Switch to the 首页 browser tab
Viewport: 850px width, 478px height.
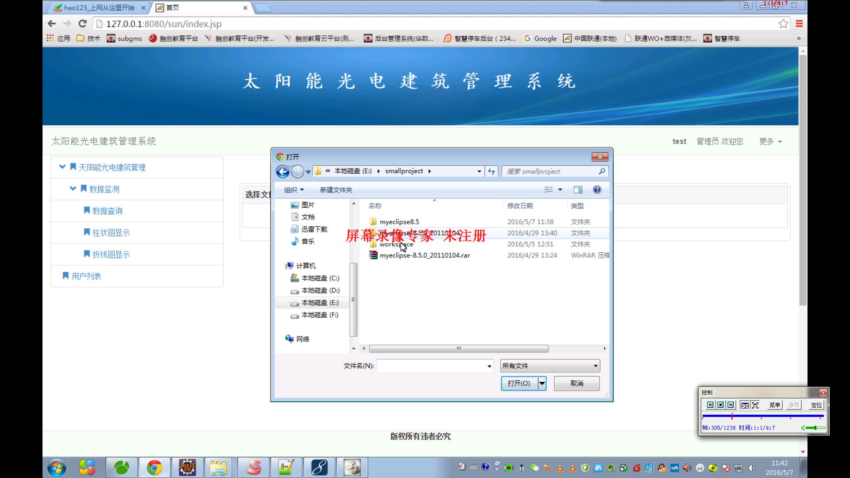[x=202, y=8]
